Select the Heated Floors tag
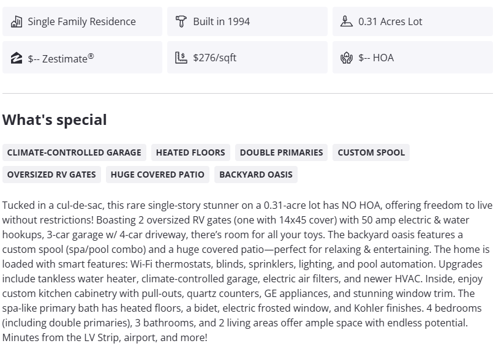 190,152
